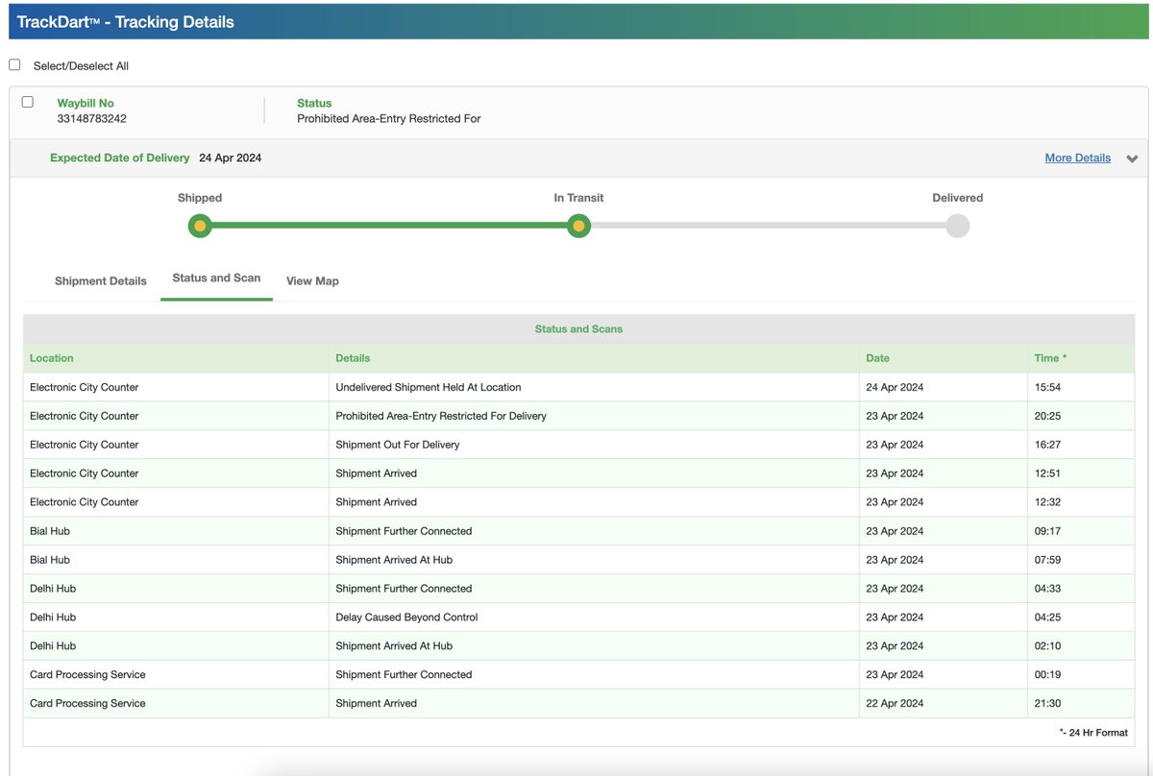The height and width of the screenshot is (776, 1153).
Task: Click the 24 Hr Format footnote
Action: [x=1093, y=733]
